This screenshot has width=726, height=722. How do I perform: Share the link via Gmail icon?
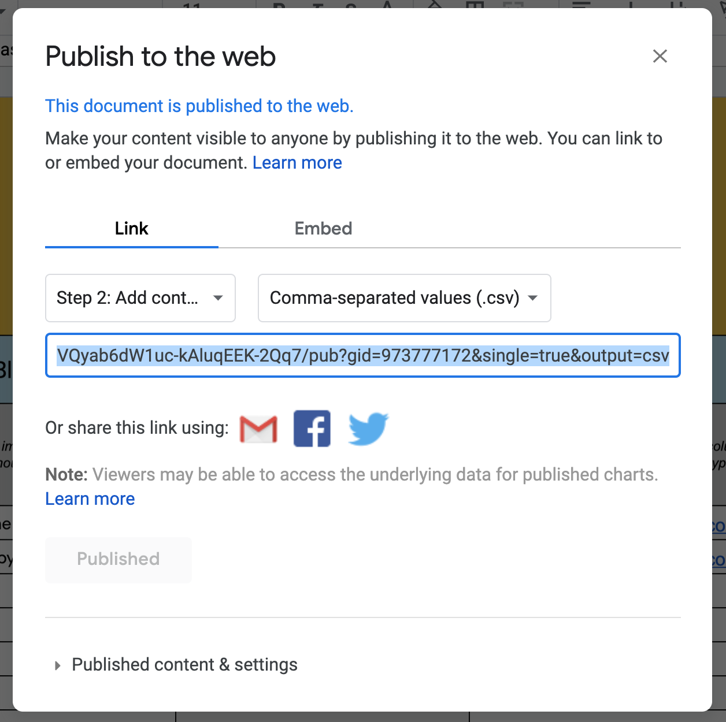pos(258,429)
